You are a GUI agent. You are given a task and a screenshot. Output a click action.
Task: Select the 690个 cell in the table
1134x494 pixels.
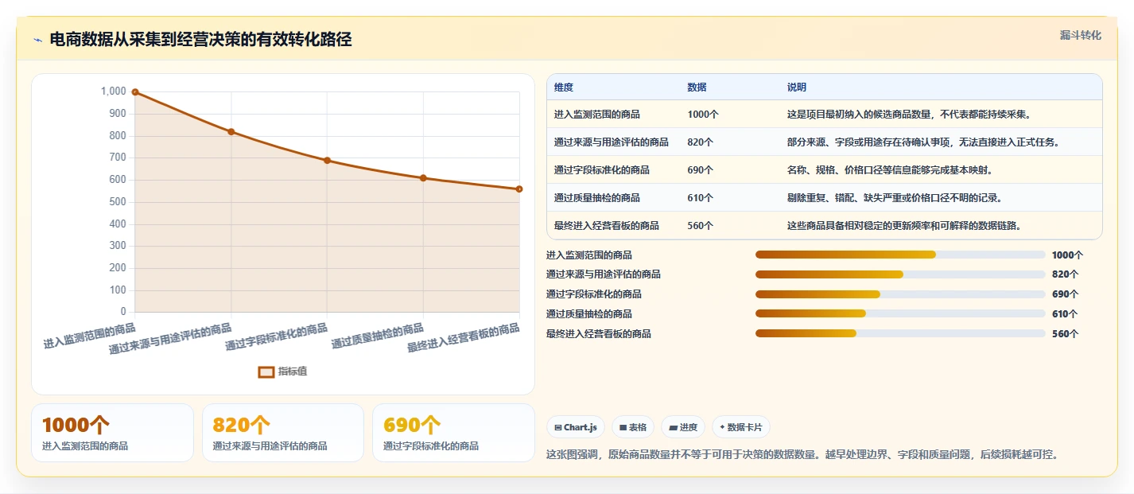[700, 169]
